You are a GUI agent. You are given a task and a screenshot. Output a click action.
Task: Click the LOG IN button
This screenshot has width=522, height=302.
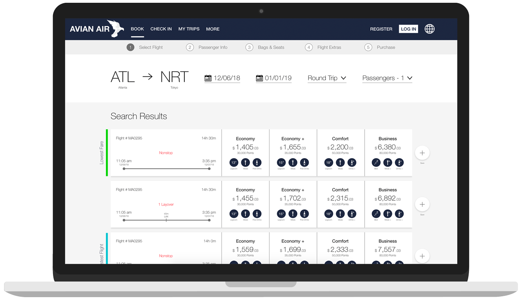[409, 29]
